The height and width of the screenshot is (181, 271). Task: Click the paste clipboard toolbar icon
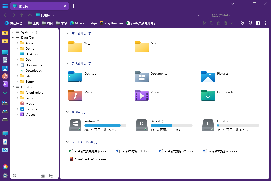(219, 23)
